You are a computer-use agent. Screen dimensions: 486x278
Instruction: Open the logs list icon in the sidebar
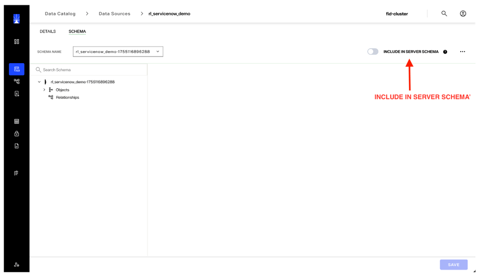pyautogui.click(x=16, y=173)
